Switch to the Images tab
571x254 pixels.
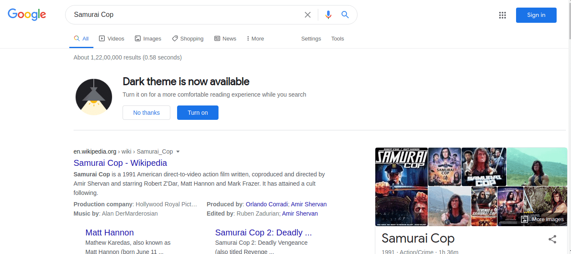[148, 38]
